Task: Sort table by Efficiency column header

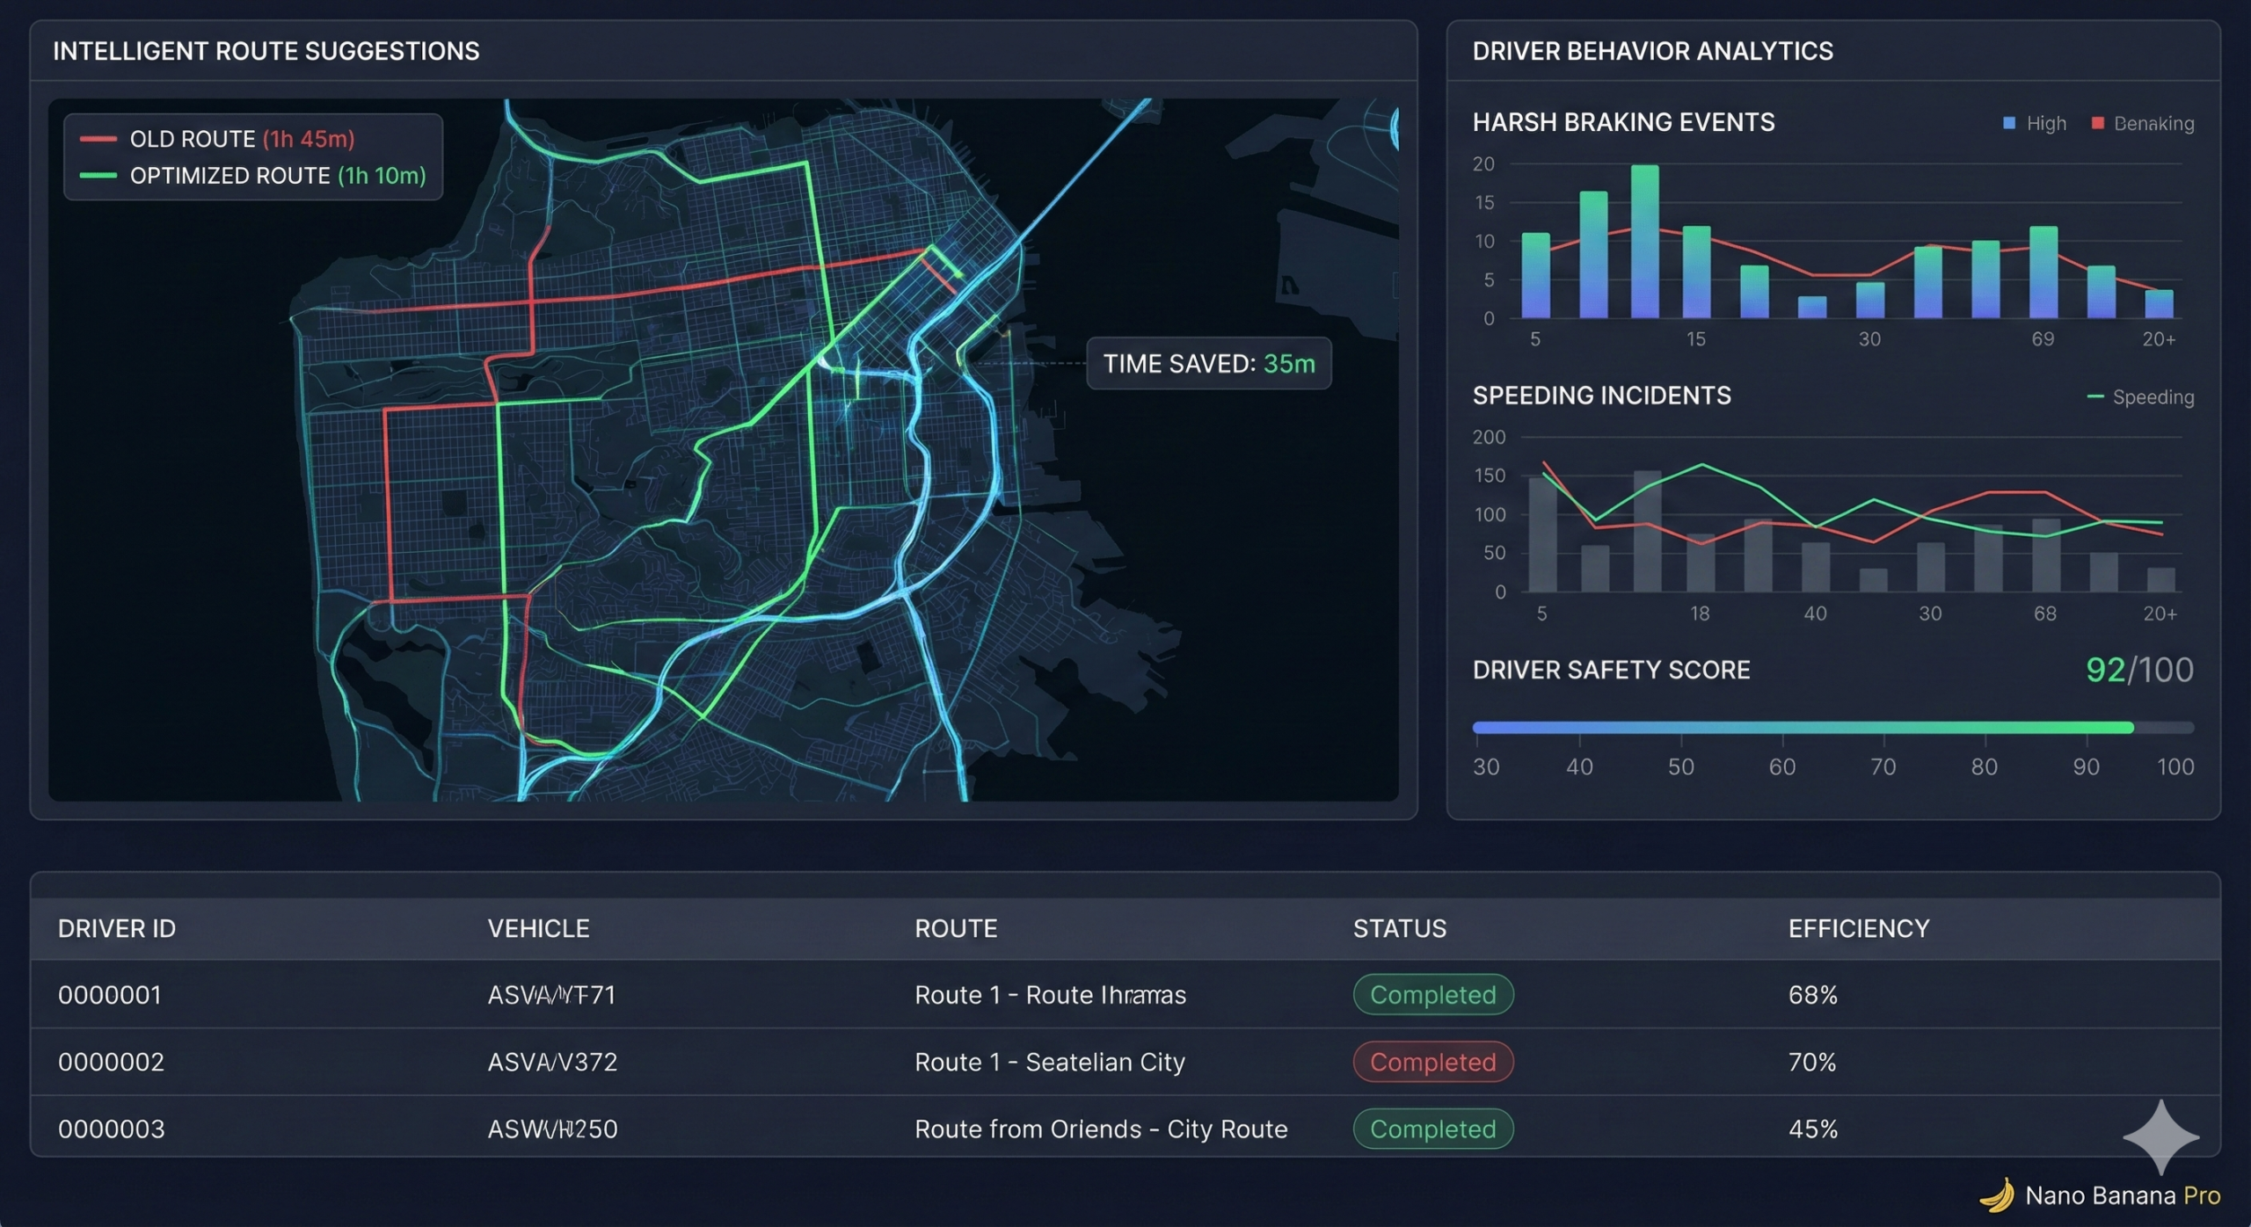Action: (1859, 928)
